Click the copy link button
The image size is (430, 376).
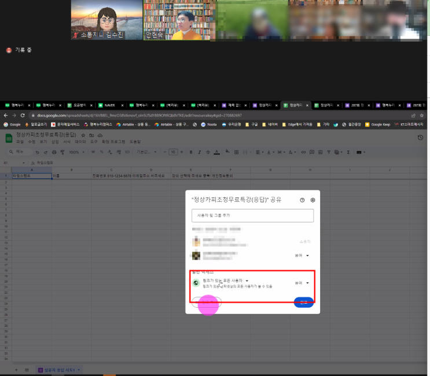point(207,303)
